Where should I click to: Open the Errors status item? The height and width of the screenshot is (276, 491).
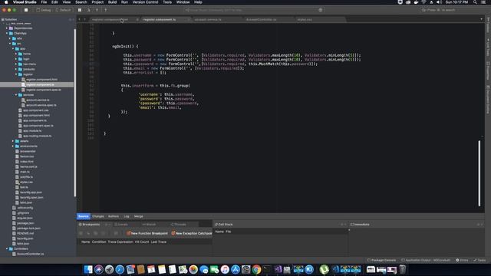tap(462, 261)
